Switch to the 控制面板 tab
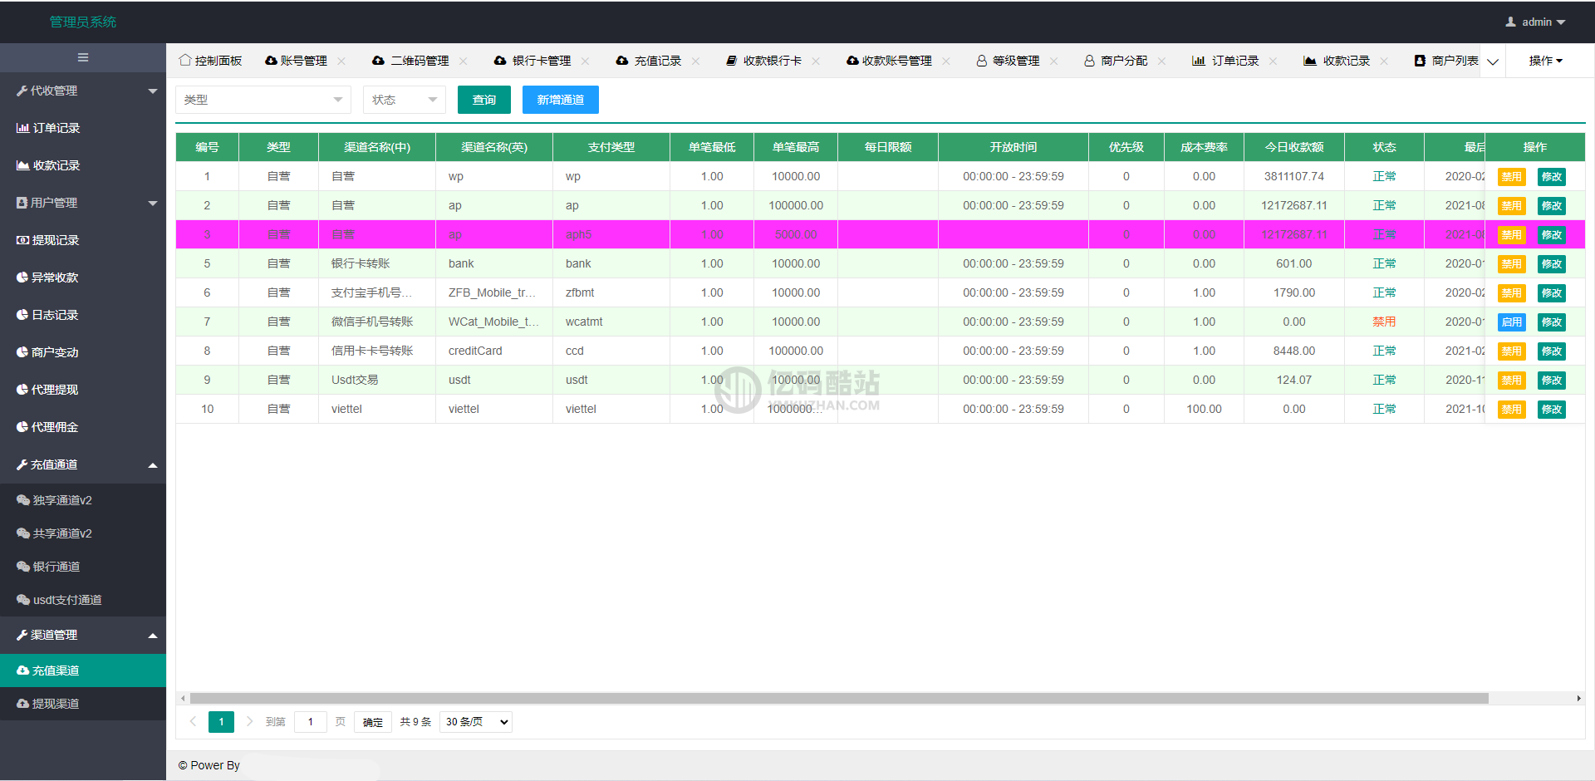 [x=210, y=61]
